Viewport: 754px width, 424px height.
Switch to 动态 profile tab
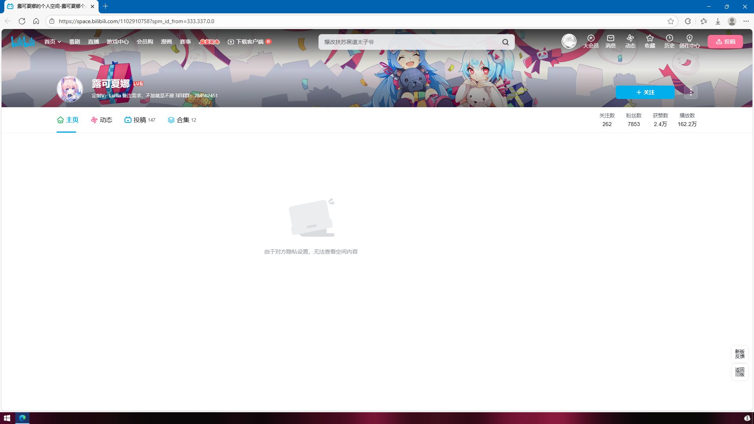[x=101, y=120]
